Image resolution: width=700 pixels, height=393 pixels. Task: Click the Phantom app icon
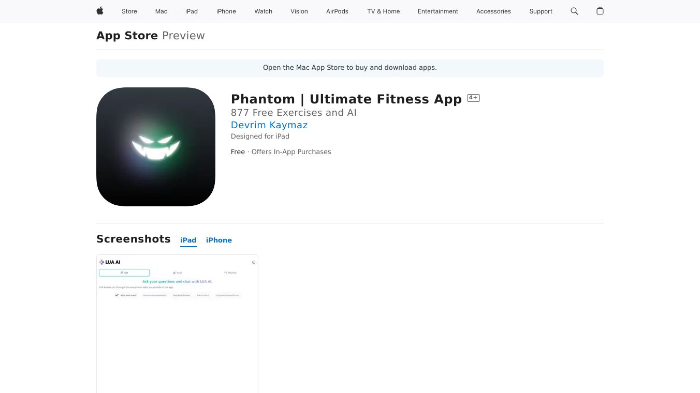[x=156, y=147]
